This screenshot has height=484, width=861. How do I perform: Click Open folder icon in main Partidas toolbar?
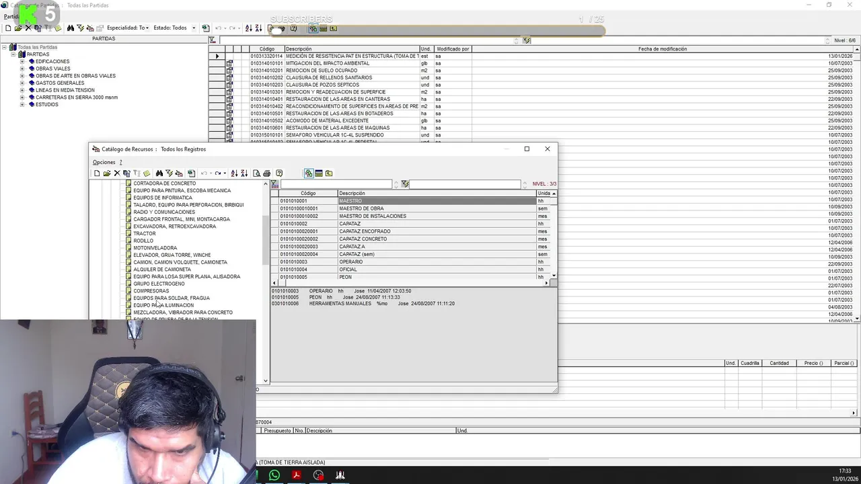click(x=18, y=28)
